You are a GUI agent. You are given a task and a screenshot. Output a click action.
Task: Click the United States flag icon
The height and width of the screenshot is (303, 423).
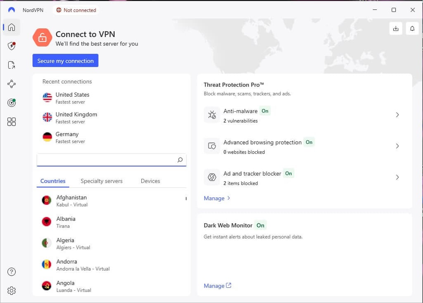(x=47, y=97)
